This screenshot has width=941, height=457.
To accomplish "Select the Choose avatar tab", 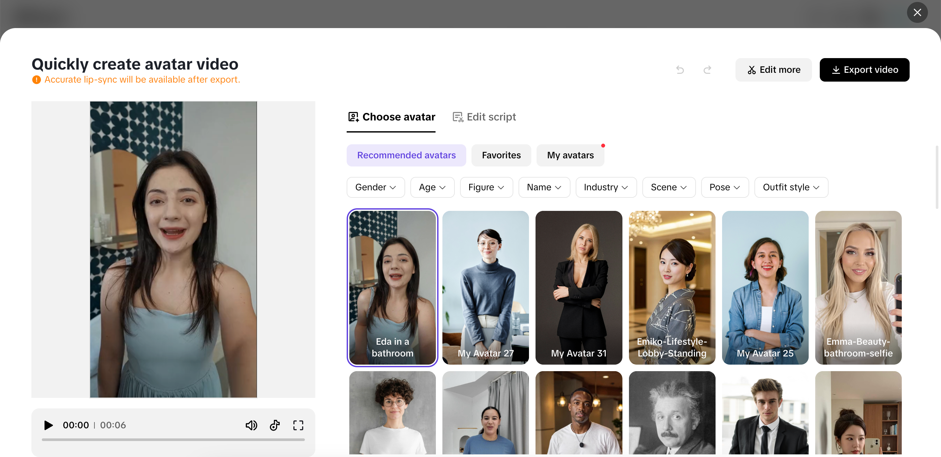I will point(391,117).
